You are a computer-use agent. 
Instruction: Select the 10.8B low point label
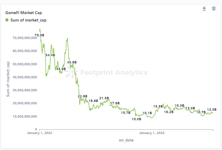point(136,119)
